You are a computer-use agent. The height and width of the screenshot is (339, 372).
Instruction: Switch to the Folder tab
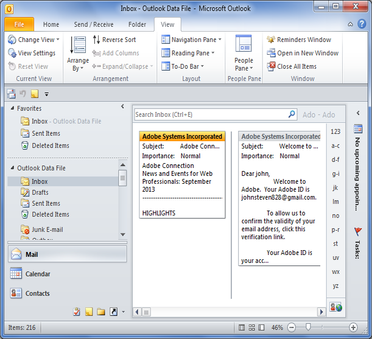[137, 24]
